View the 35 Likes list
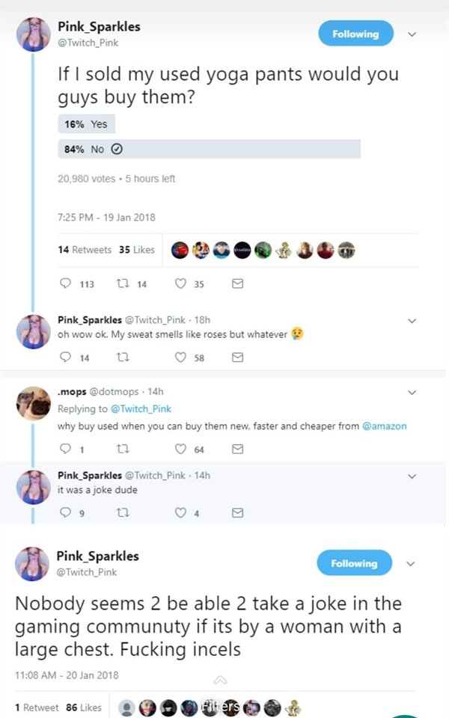This screenshot has height=718, width=449. pos(136,250)
